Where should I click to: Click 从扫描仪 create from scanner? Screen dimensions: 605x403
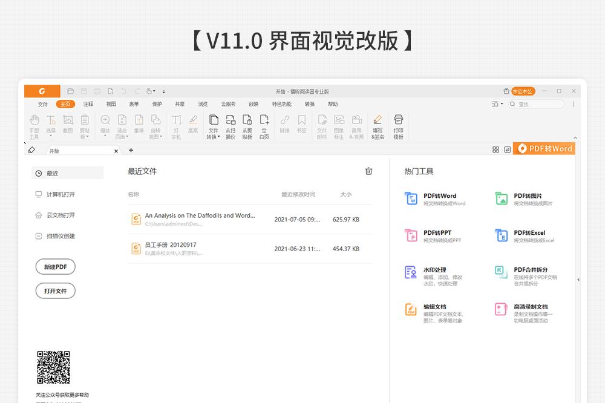click(x=231, y=126)
